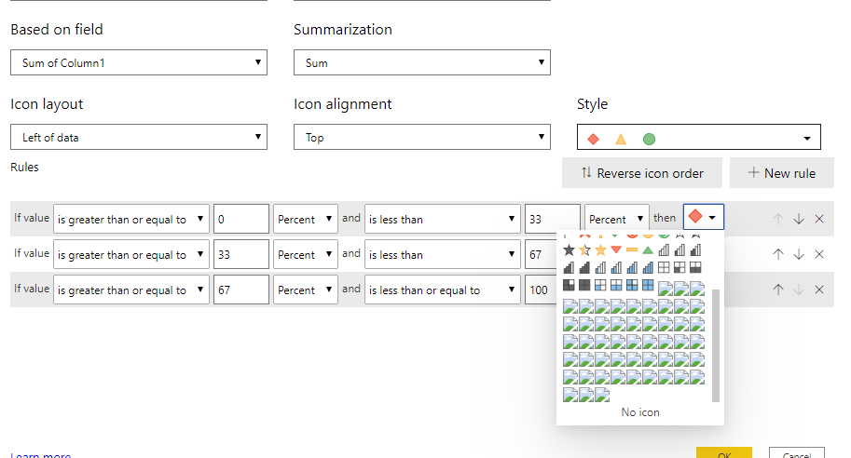851x458 pixels.
Task: Click Reverse icon order button
Action: [x=642, y=173]
